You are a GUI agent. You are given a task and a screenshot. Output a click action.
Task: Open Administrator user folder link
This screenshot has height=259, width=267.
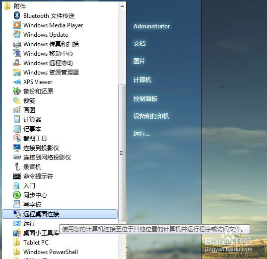click(151, 26)
